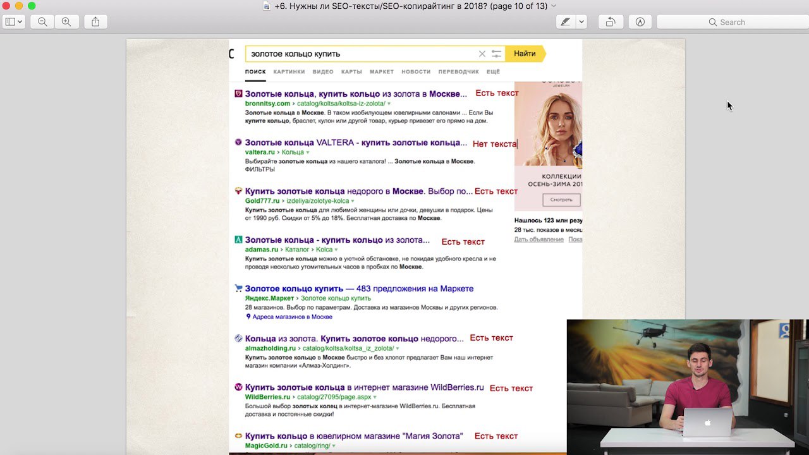Click the WildBerries favicon
Image resolution: width=809 pixels, height=455 pixels.
coord(238,387)
